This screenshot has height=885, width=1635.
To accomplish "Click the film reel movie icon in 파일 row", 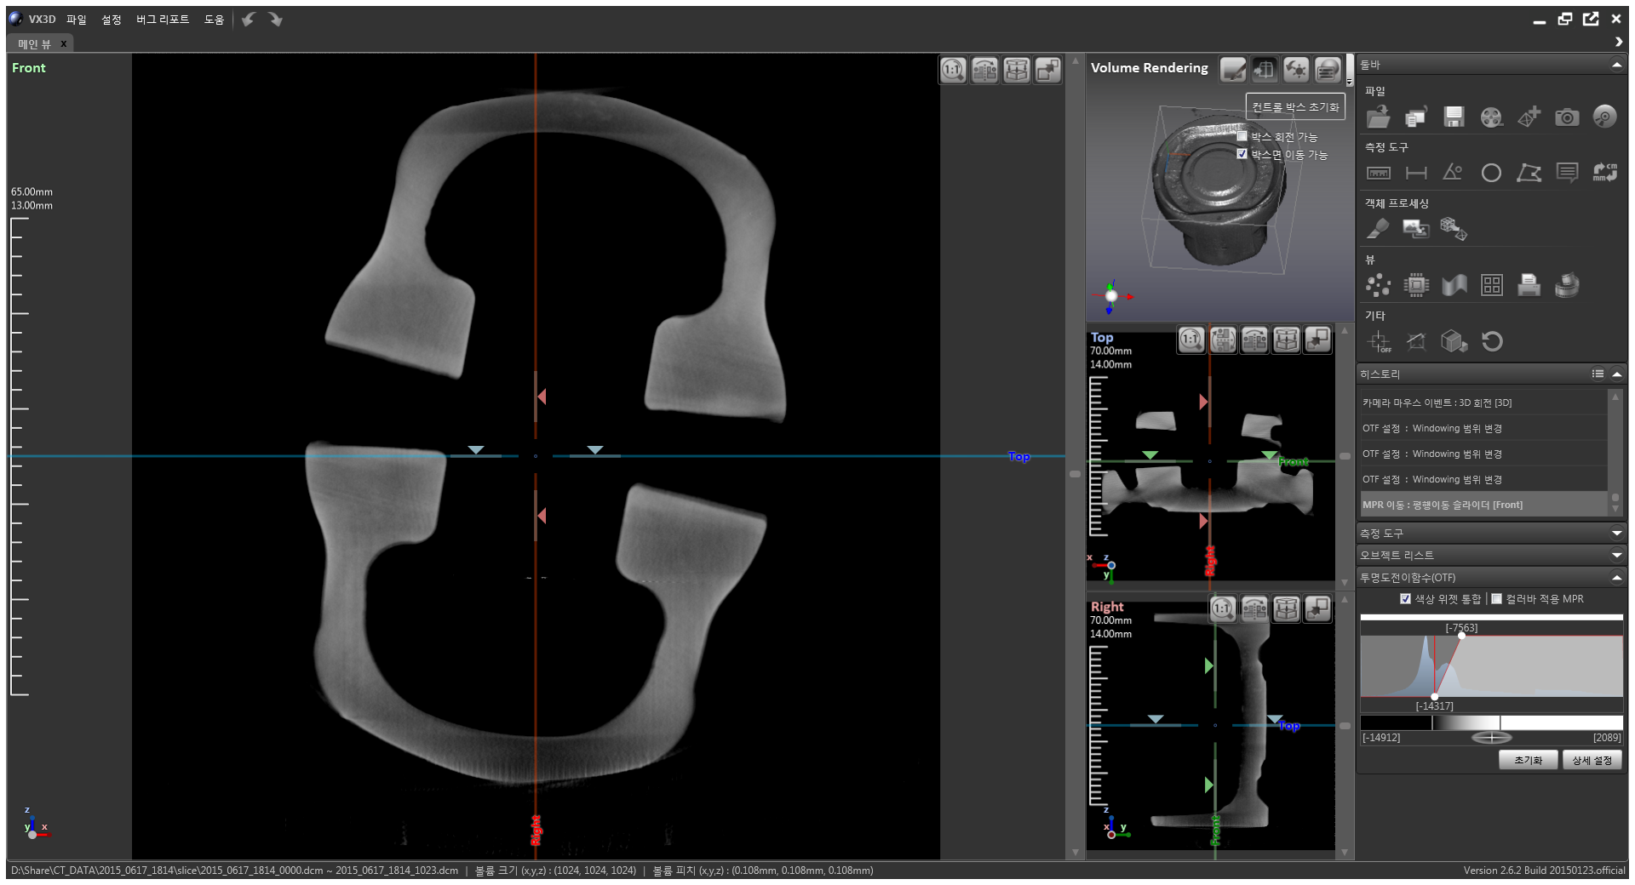I will [x=1491, y=117].
